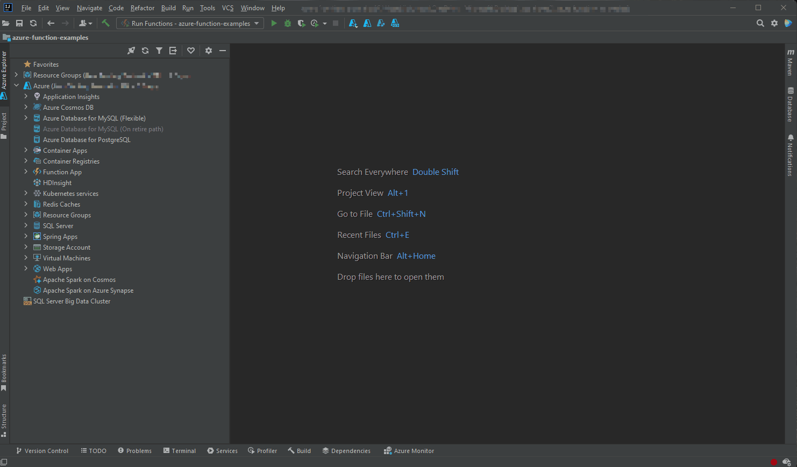Filter resources in Azure Explorer
Viewport: 797px width, 467px height.
click(159, 50)
